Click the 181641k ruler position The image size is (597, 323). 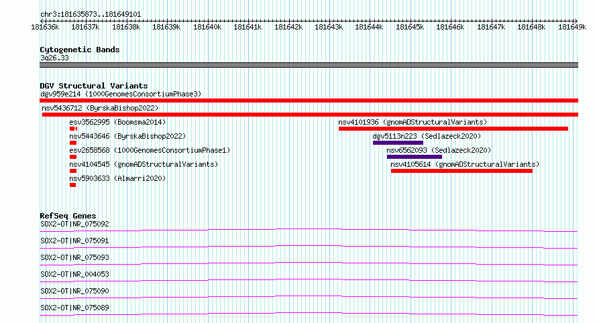click(248, 27)
